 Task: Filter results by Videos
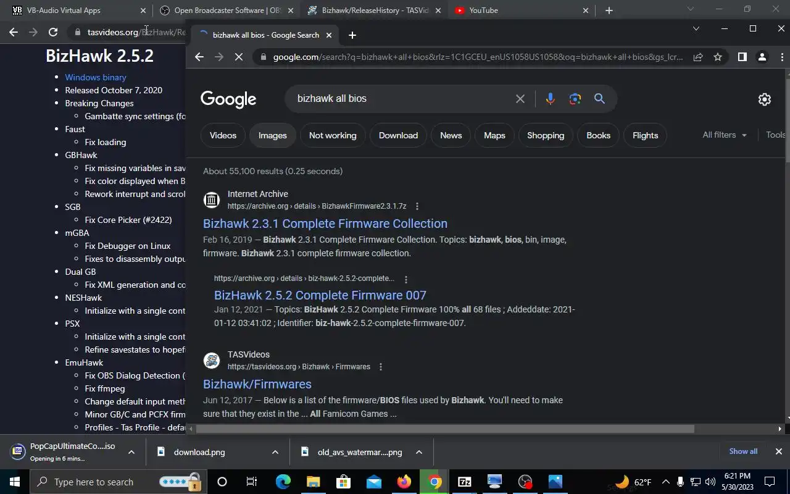tap(223, 135)
